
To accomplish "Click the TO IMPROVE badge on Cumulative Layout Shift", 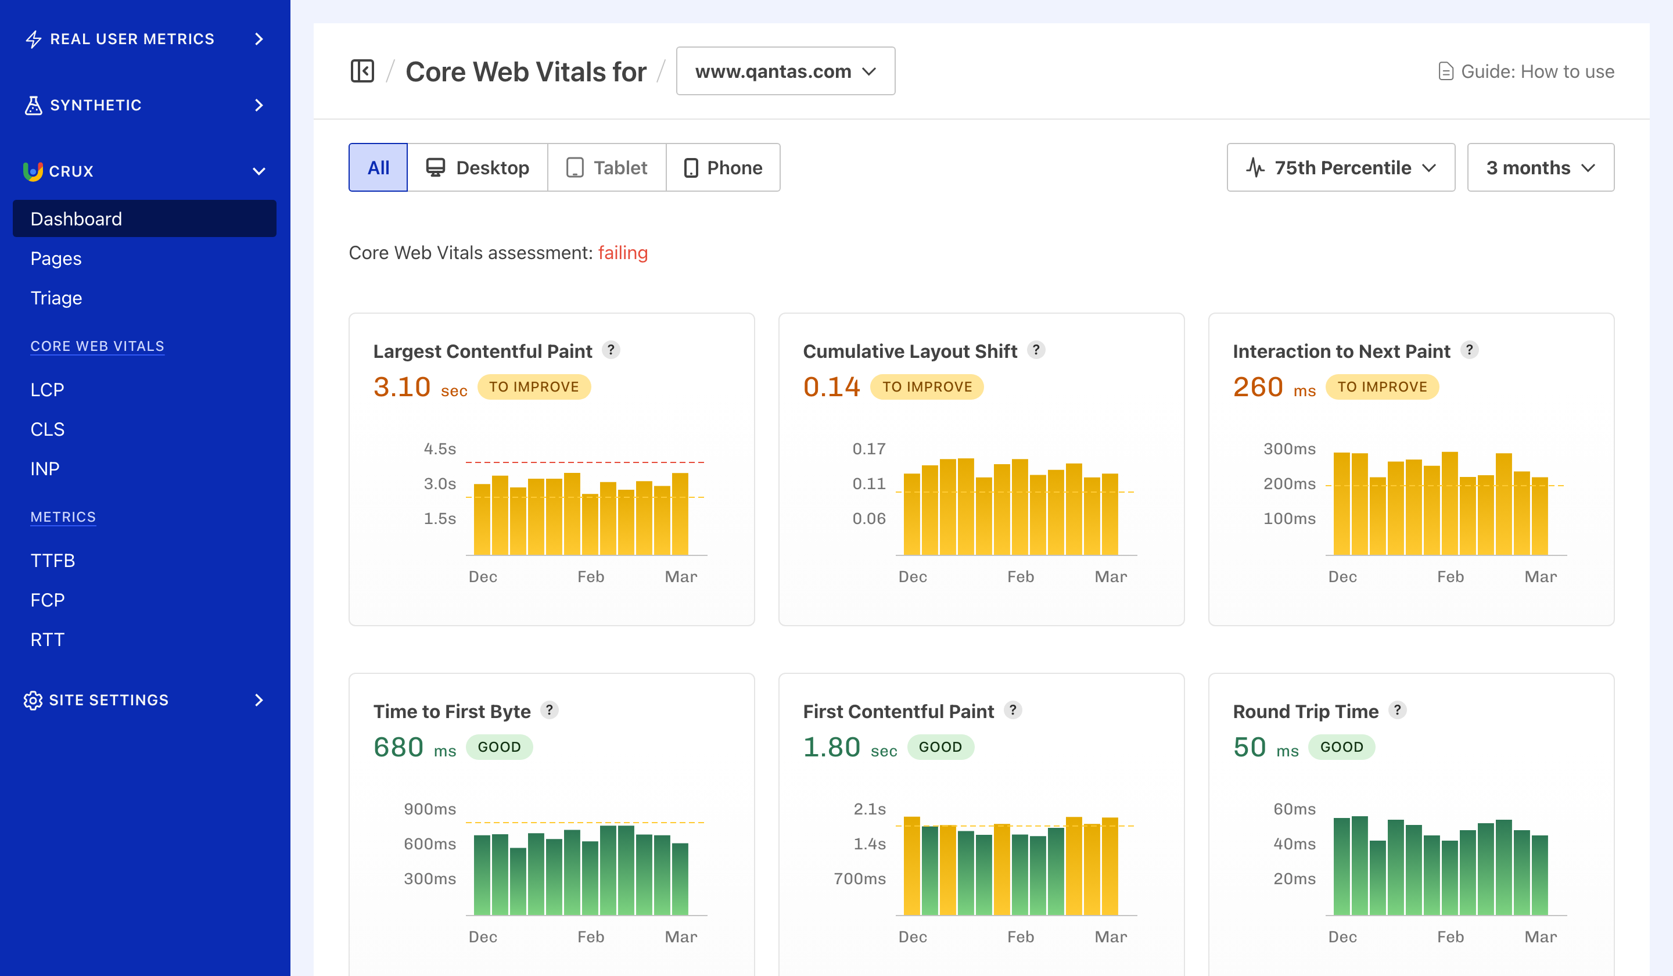I will pos(928,386).
